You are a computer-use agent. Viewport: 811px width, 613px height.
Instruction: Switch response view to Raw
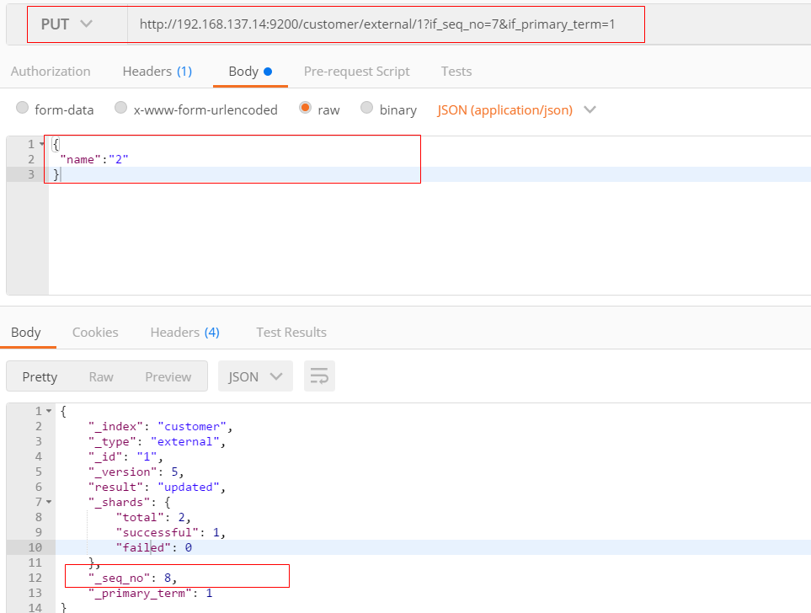[101, 376]
